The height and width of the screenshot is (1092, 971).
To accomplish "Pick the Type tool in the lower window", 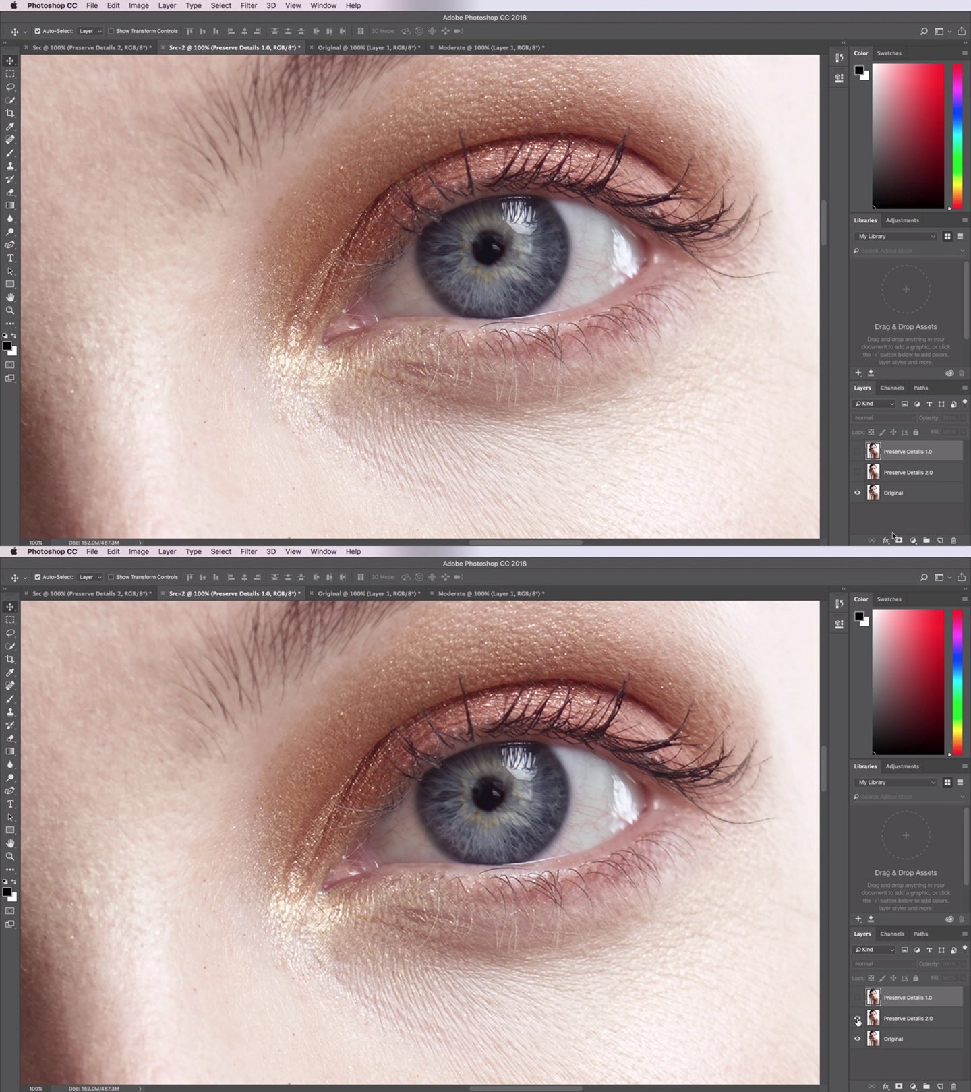I will point(10,804).
